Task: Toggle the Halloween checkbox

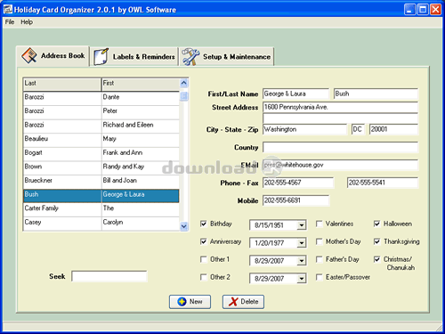Action: (x=377, y=224)
